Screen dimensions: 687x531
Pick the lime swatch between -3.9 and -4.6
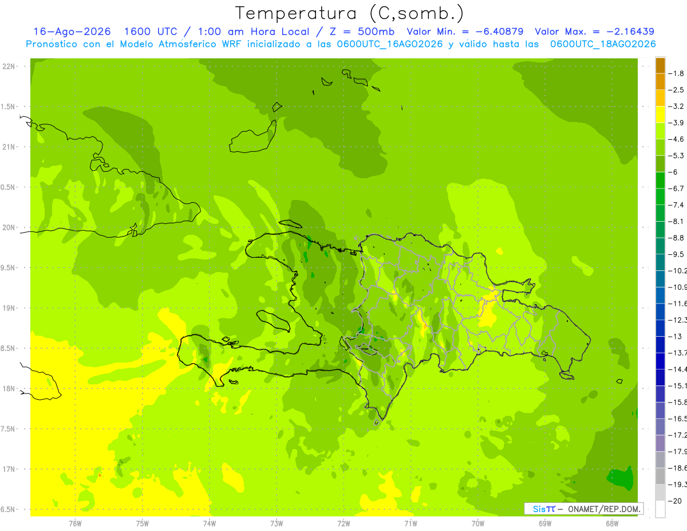(x=660, y=131)
